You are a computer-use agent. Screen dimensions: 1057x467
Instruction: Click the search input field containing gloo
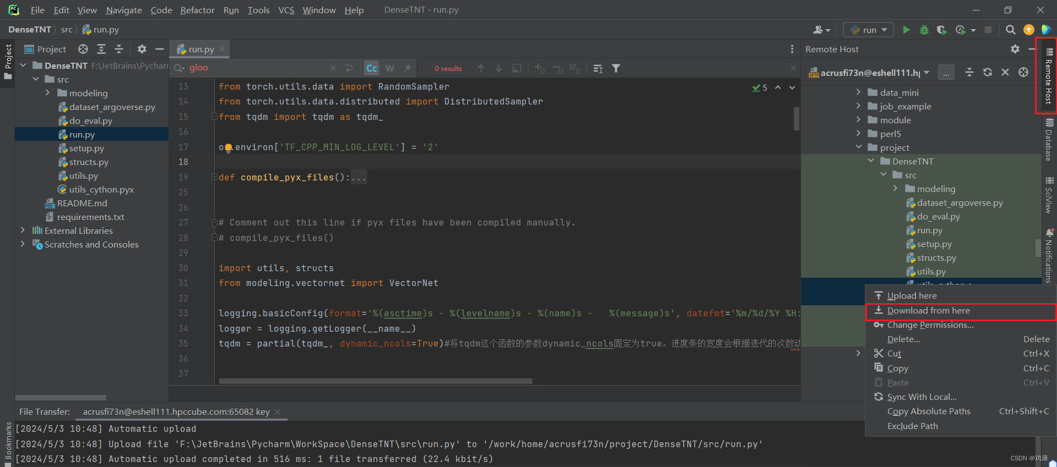point(257,68)
